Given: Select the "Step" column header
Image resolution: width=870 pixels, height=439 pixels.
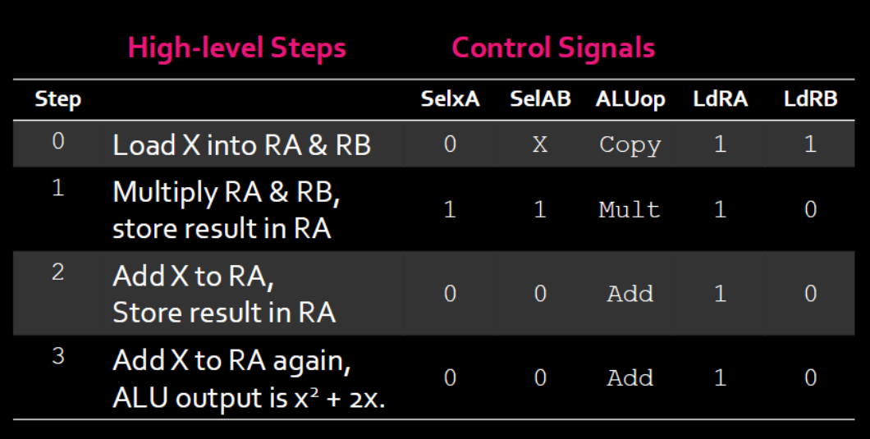Looking at the screenshot, I should pyautogui.click(x=57, y=100).
